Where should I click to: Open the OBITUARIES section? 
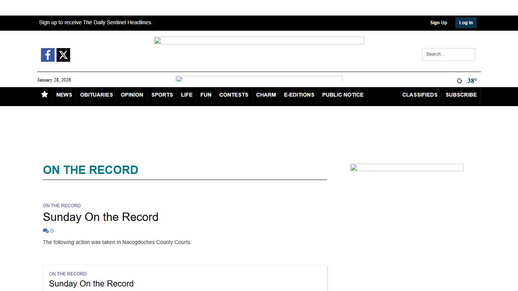(96, 95)
